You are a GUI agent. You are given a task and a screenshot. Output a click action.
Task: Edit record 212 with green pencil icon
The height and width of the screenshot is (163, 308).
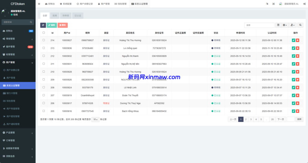(x=294, y=56)
